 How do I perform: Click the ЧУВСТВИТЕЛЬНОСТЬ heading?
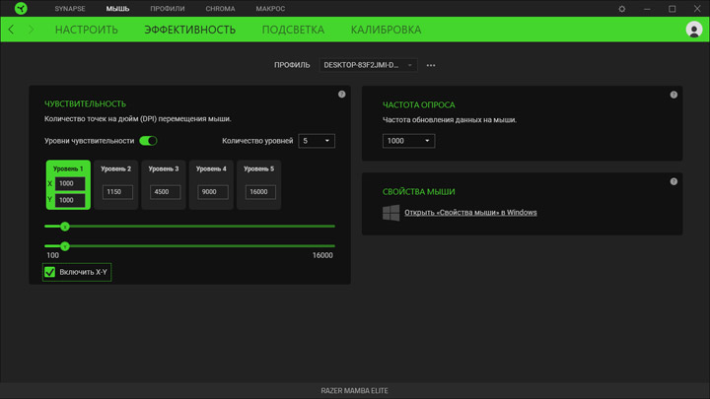click(85, 104)
